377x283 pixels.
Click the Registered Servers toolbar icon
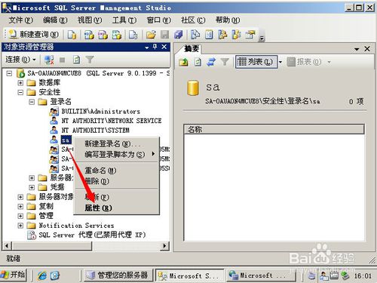click(x=195, y=35)
